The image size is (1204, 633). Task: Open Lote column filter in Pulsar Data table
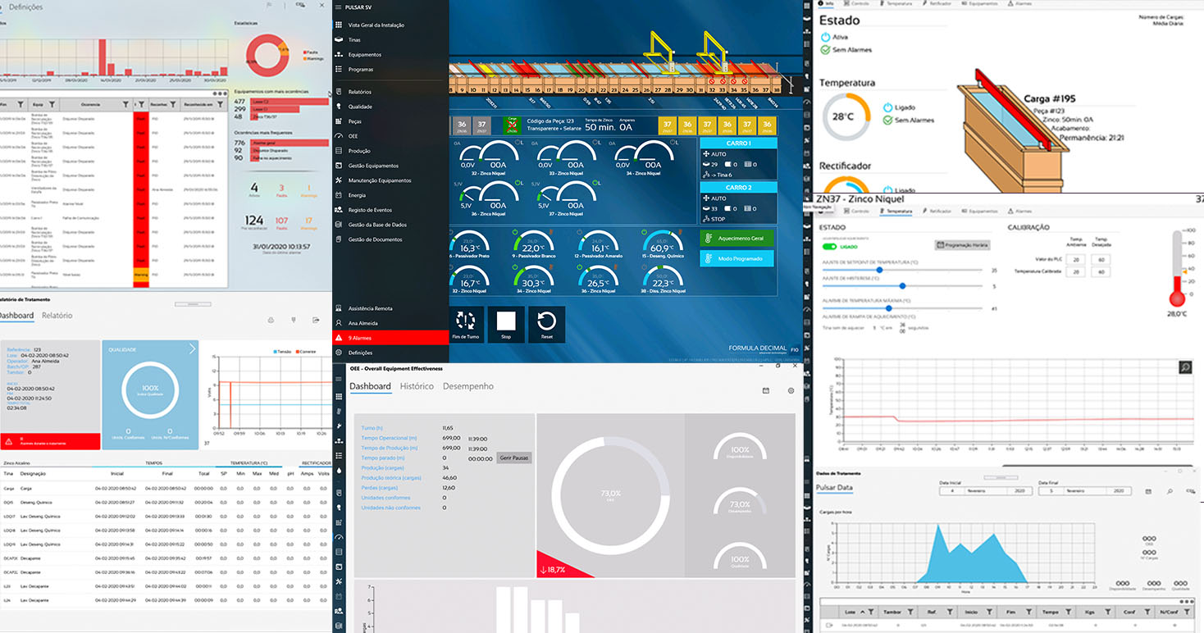(x=870, y=612)
